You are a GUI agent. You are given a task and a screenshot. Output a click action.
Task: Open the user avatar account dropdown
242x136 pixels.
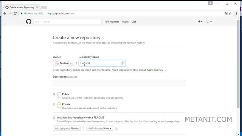point(209,22)
